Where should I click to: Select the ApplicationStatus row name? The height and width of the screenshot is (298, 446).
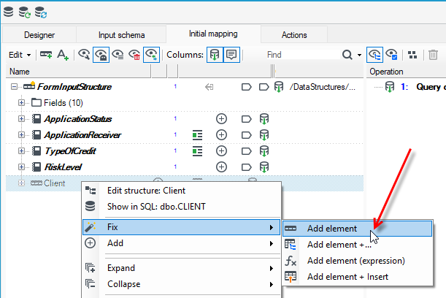tap(78, 119)
